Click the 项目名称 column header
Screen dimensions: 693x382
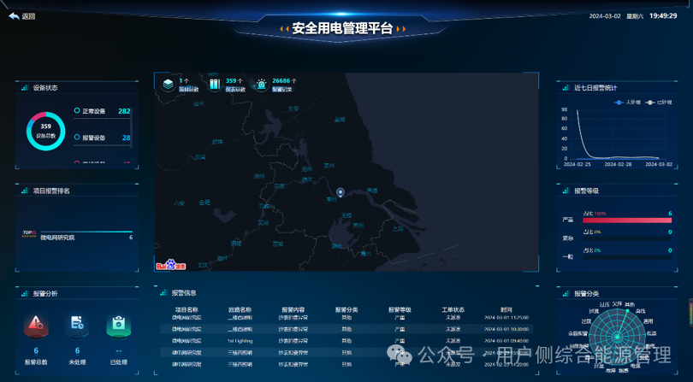(187, 310)
